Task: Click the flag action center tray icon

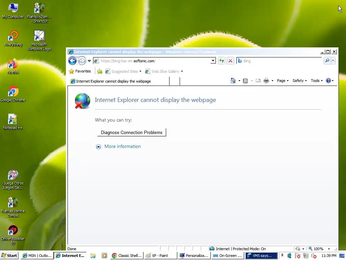Action: click(x=297, y=256)
